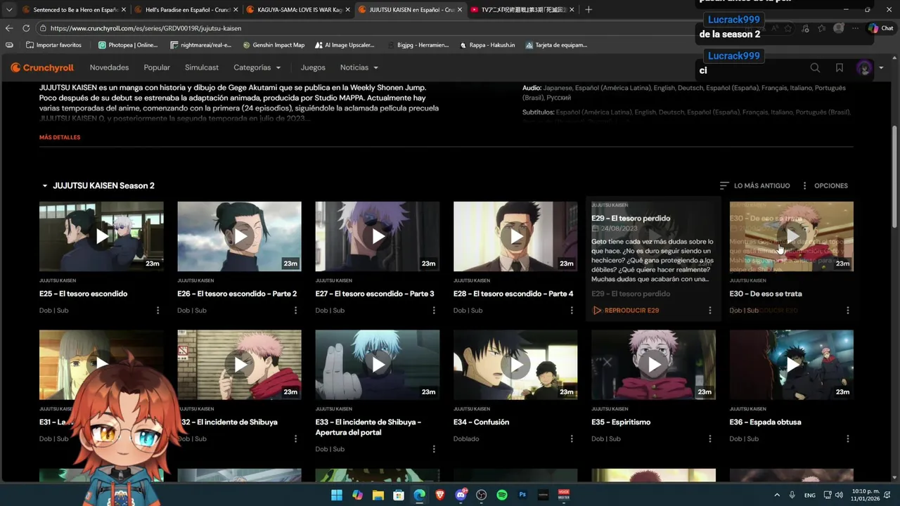Open the tab search dropdown in Edge
900x506 pixels.
[8, 10]
